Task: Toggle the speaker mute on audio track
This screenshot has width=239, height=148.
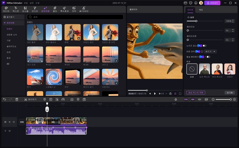Action: (x=10, y=131)
